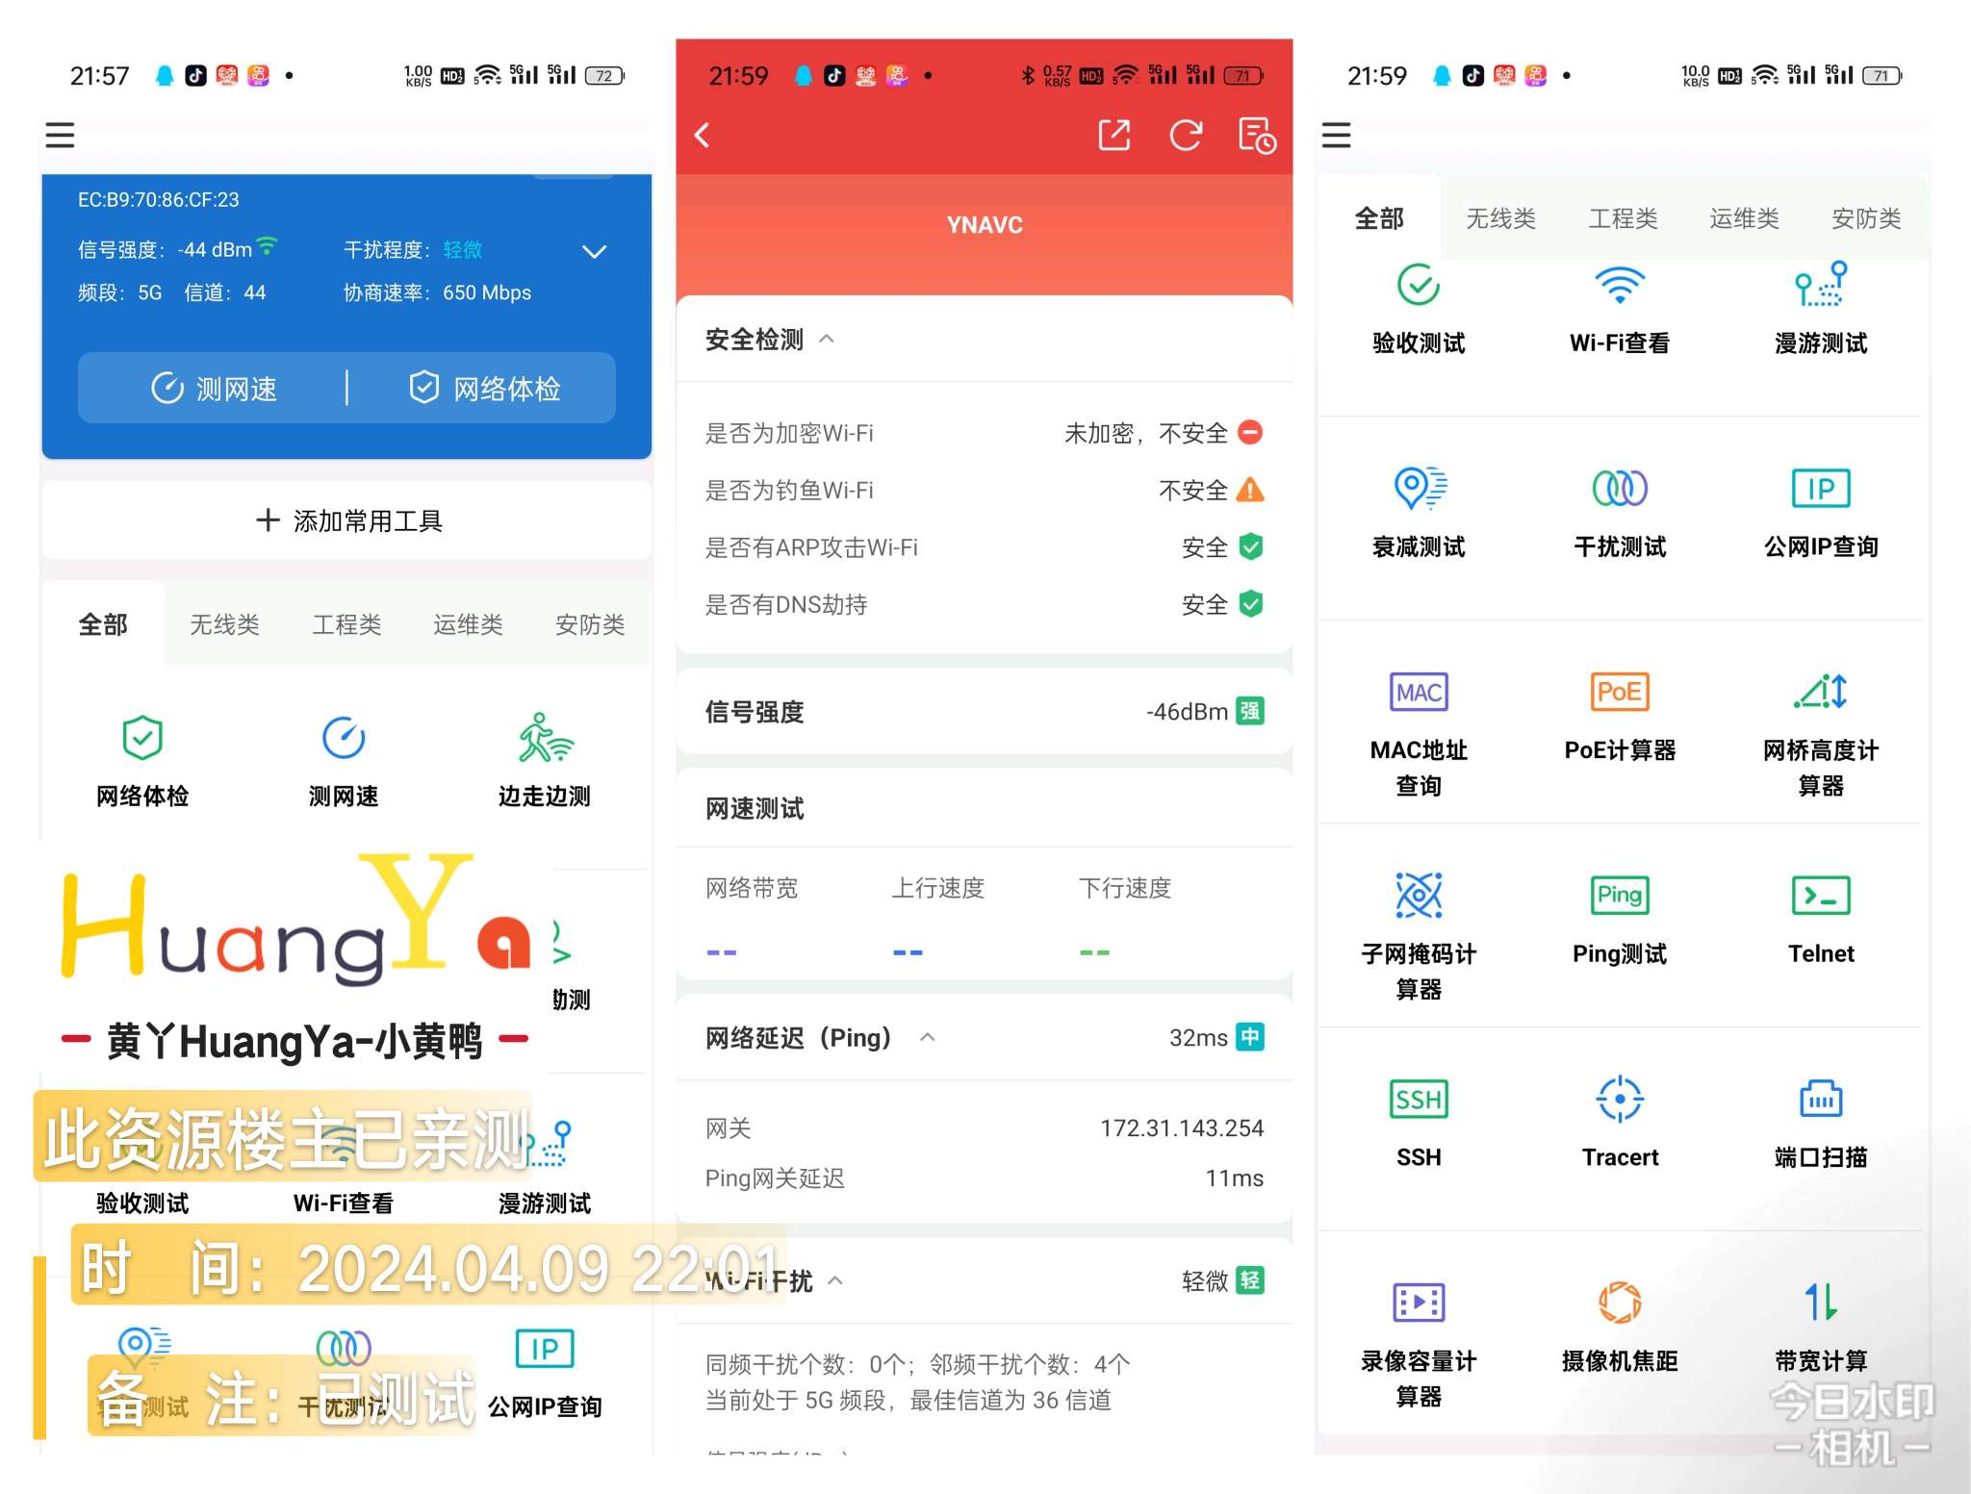Tap 干扰程度 轻微 indicator in blue card
This screenshot has height=1494, width=1971.
(413, 249)
